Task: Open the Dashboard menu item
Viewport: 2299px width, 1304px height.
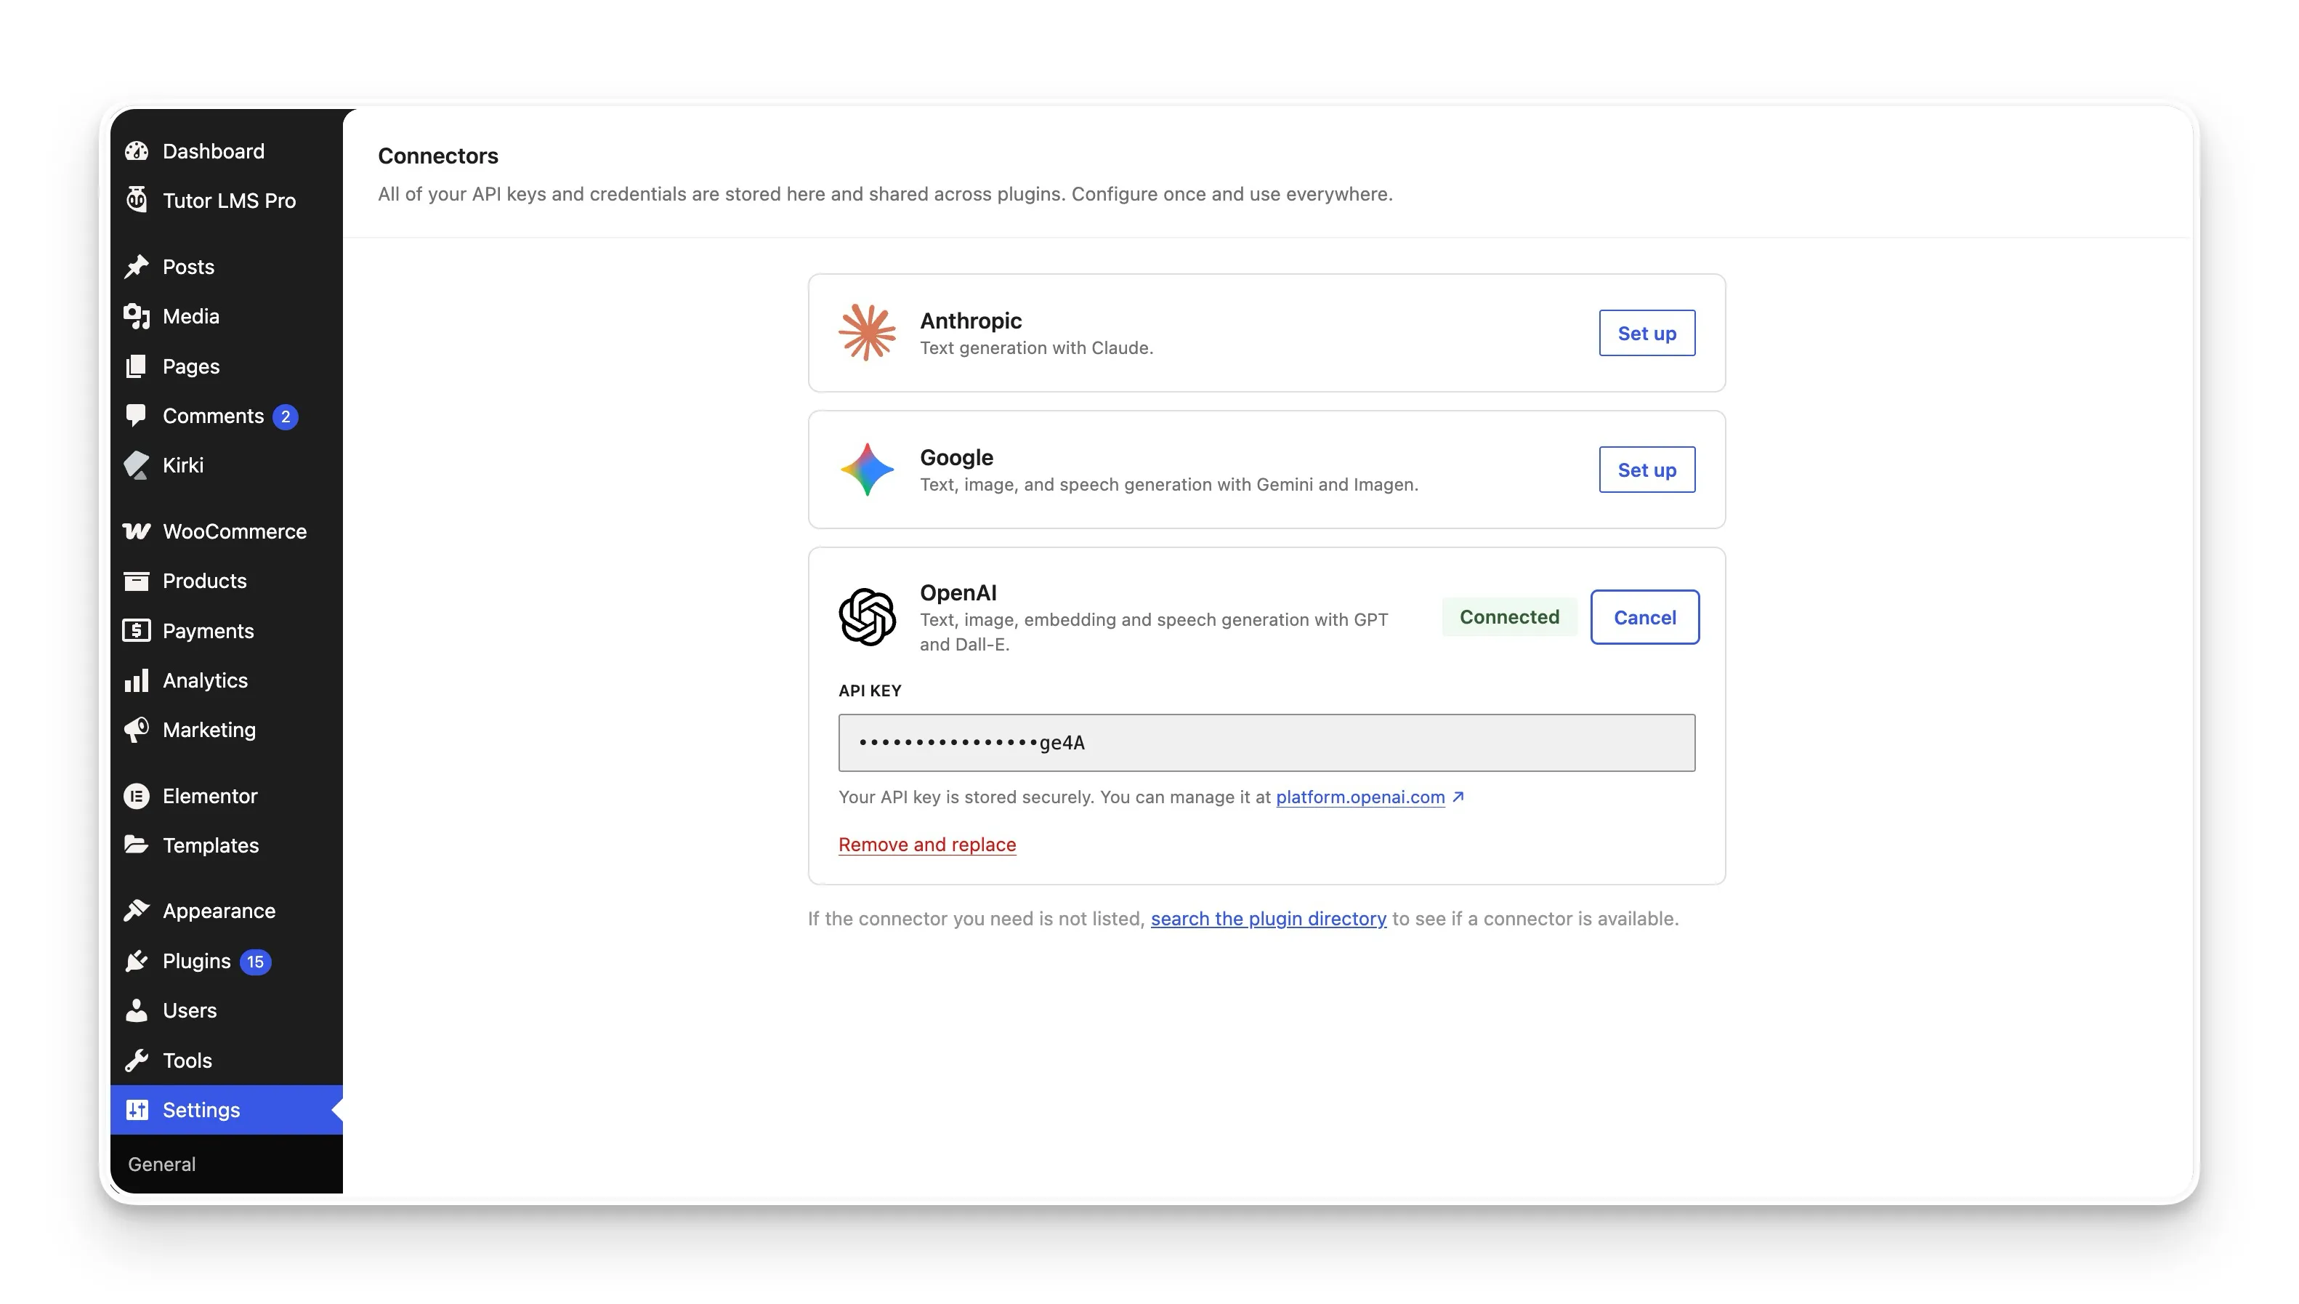Action: pos(227,151)
